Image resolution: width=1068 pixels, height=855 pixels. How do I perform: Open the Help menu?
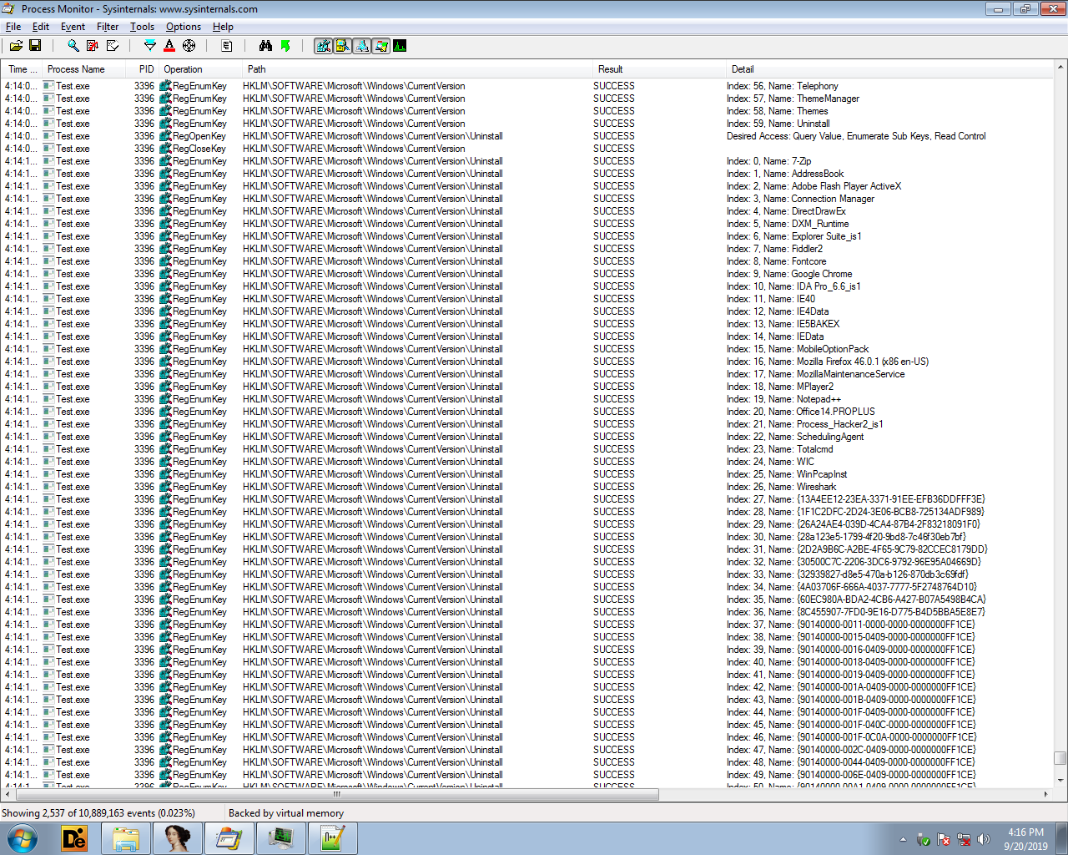click(223, 27)
